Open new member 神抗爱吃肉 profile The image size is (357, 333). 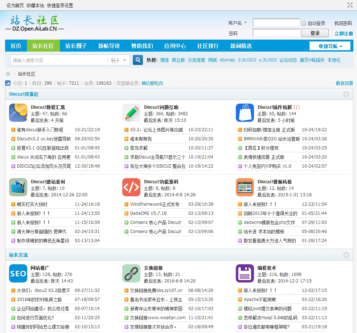152,83
